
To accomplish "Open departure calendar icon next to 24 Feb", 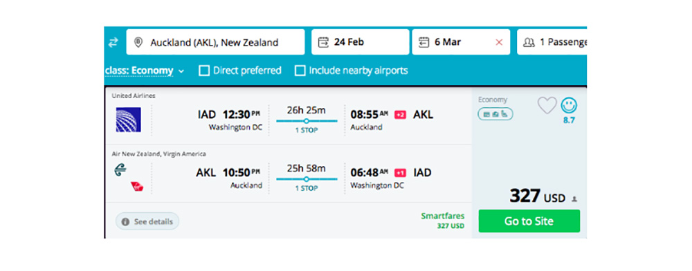I will [323, 42].
